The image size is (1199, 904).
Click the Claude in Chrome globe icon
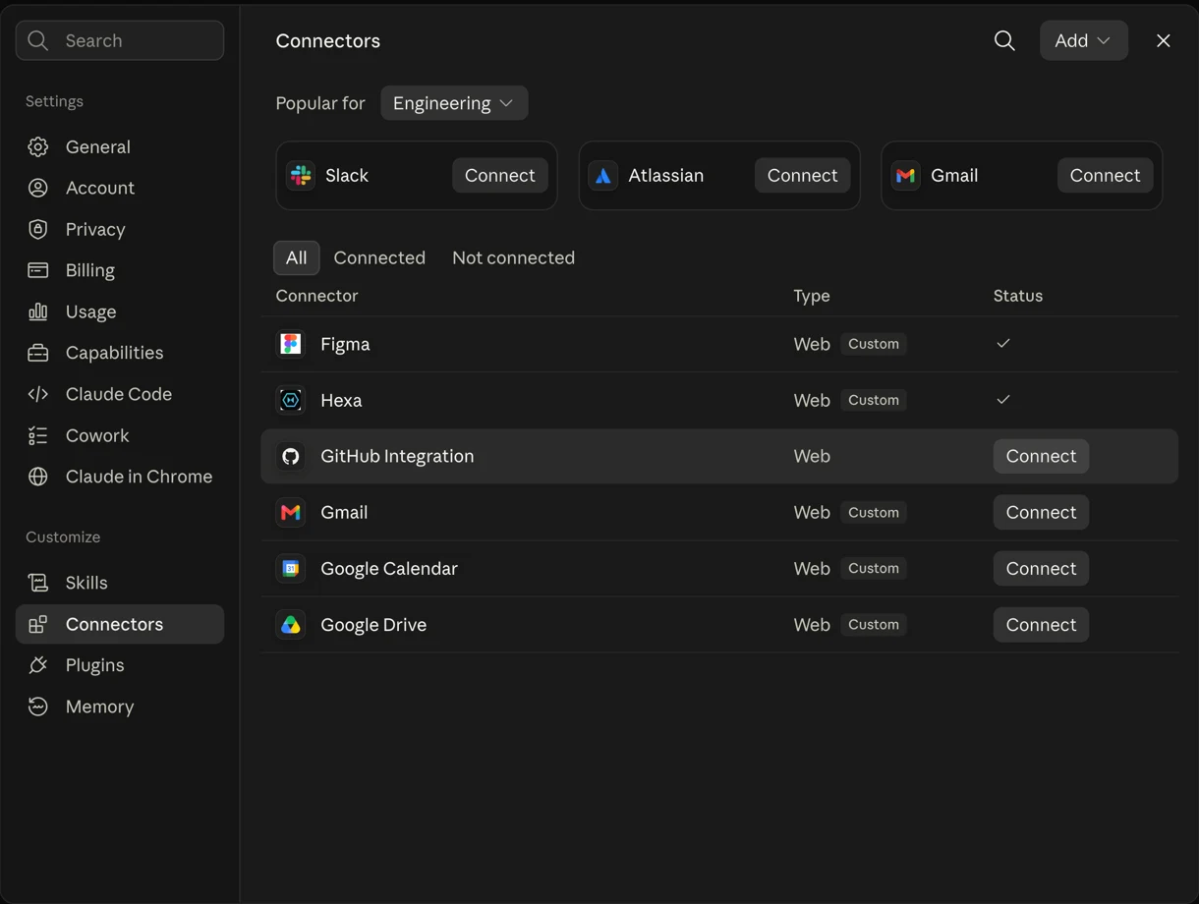click(x=38, y=477)
